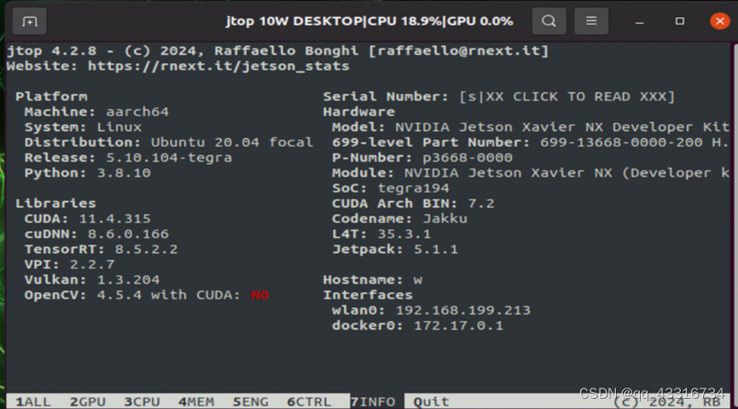Click the SoC tegra194 line

pyautogui.click(x=391, y=188)
